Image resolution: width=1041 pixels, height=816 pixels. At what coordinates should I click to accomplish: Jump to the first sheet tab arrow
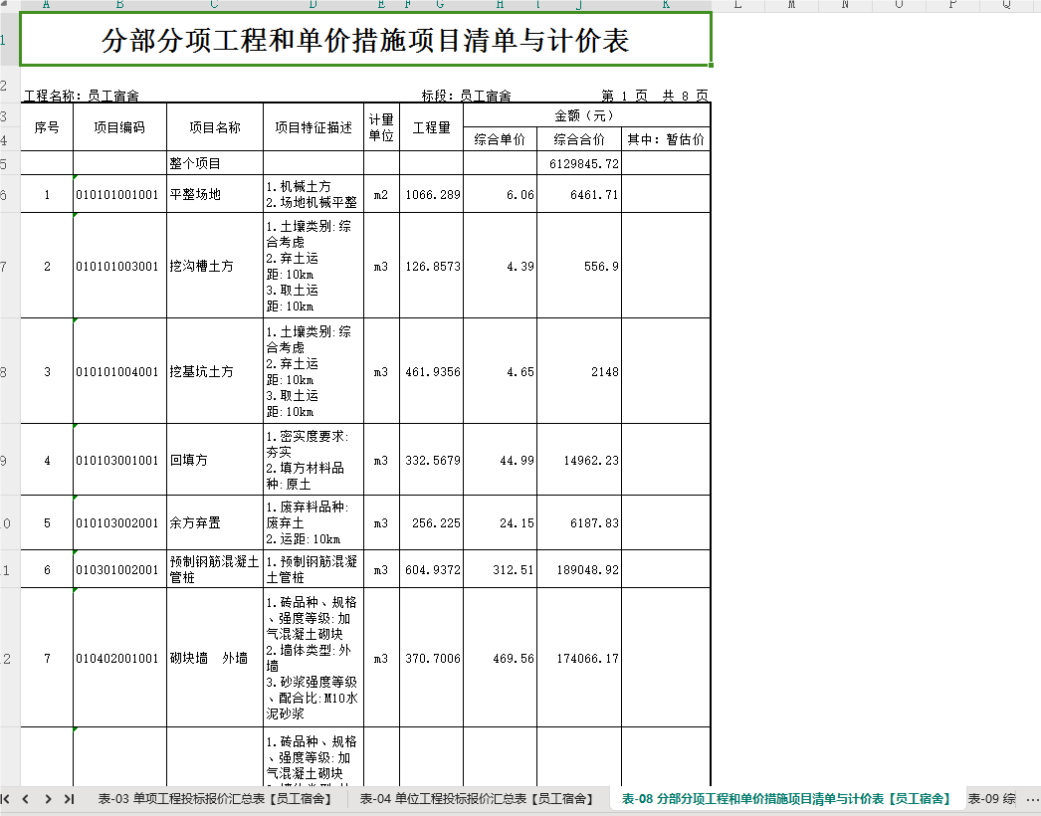coord(6,799)
